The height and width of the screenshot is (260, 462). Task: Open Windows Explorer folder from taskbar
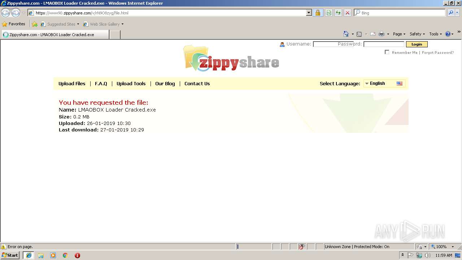click(41, 255)
